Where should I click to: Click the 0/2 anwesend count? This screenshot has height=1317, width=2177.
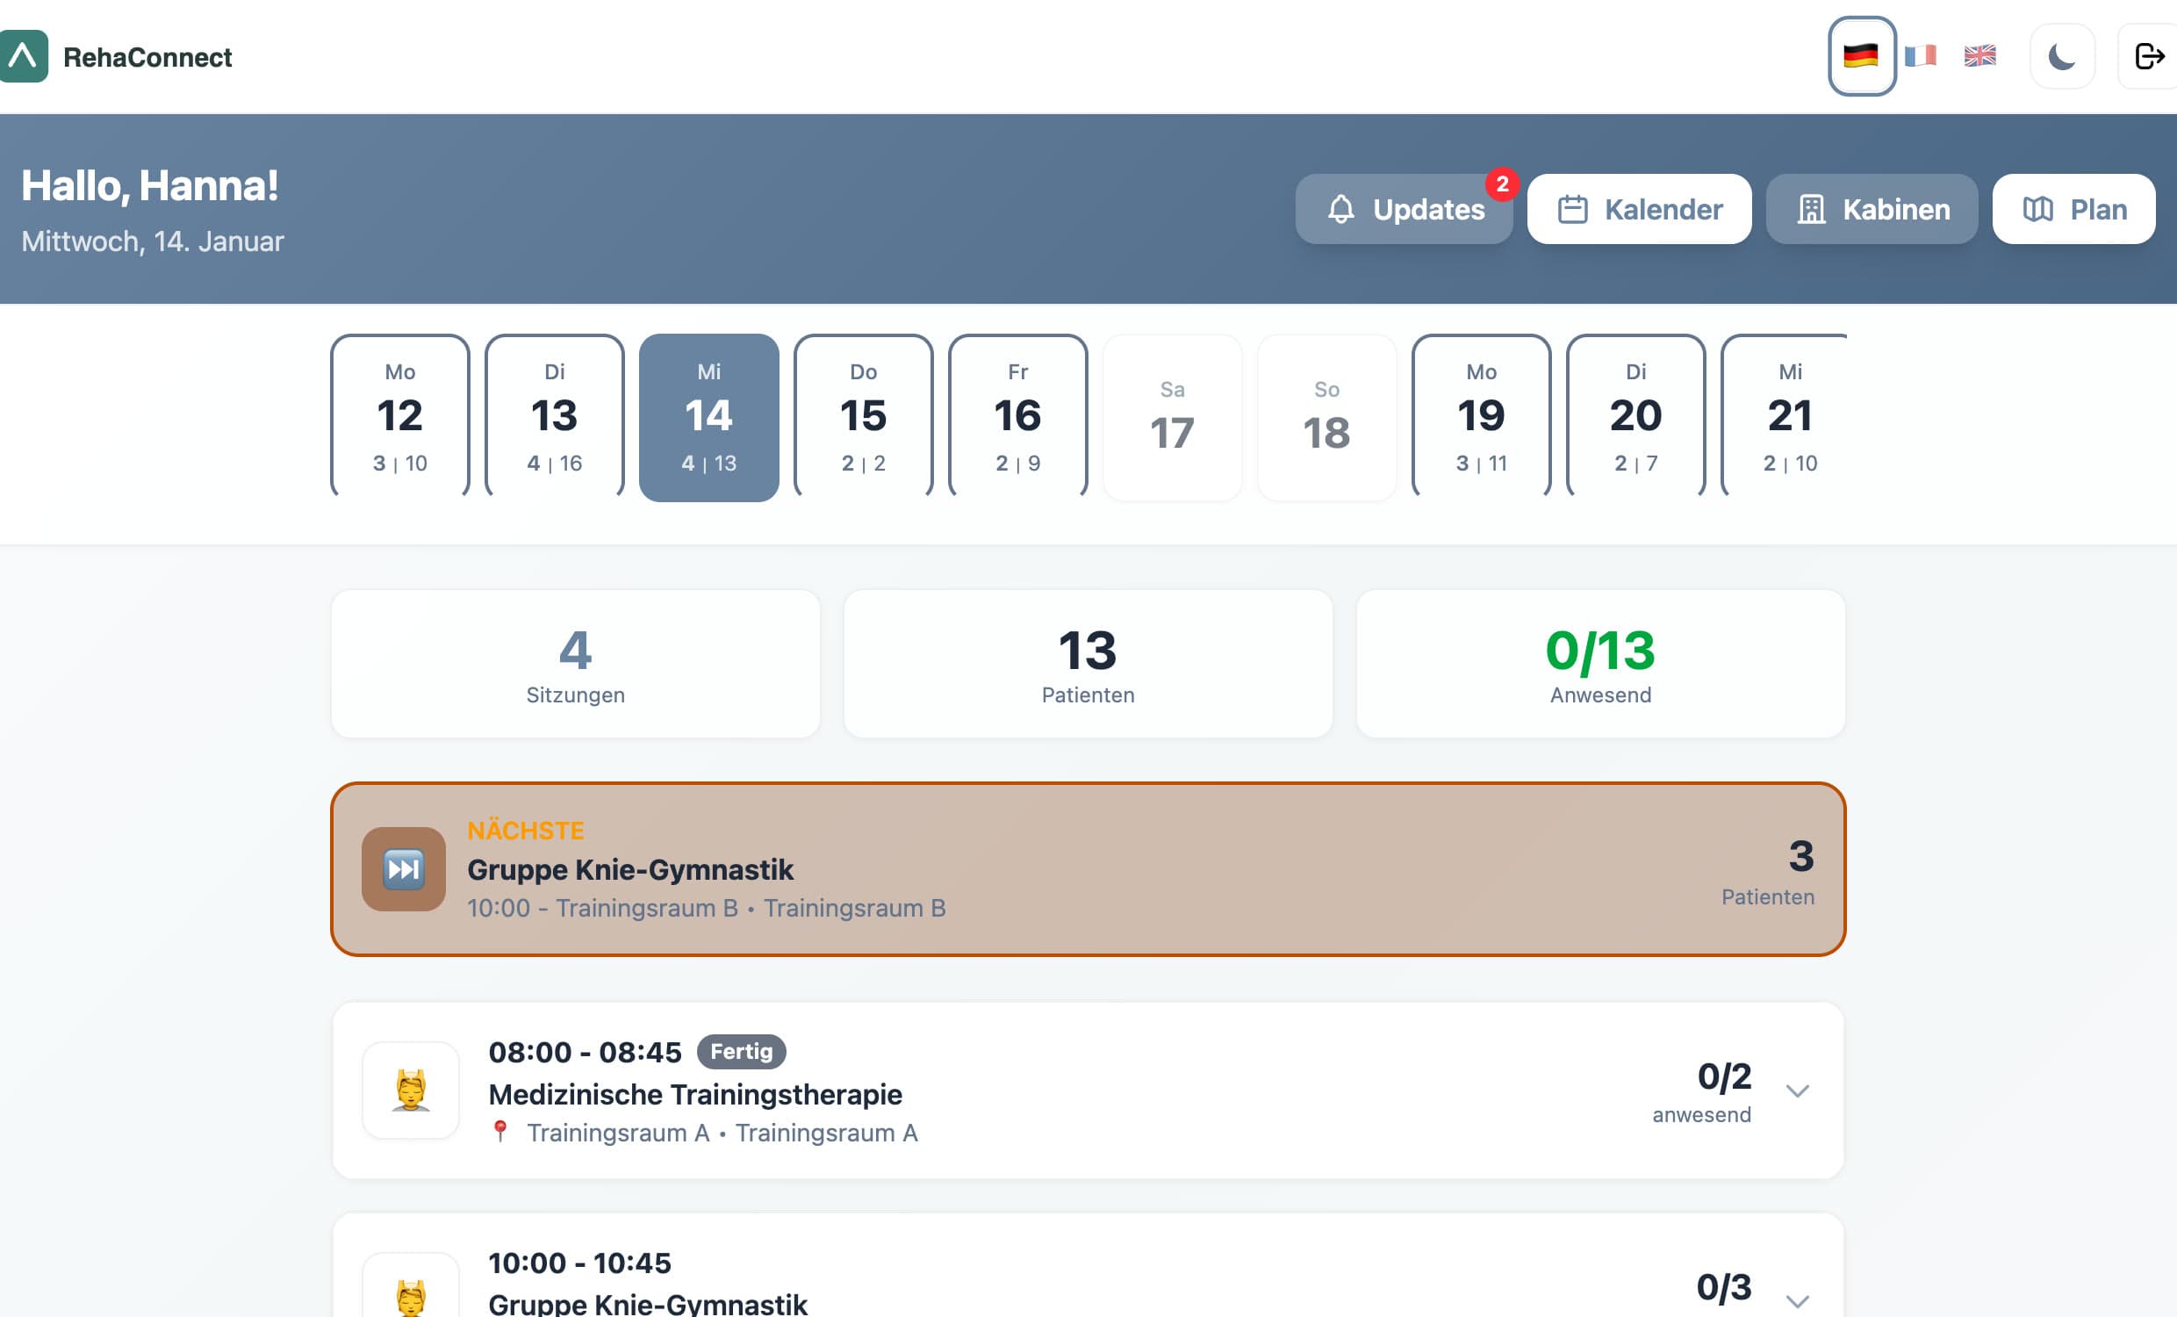point(1702,1092)
